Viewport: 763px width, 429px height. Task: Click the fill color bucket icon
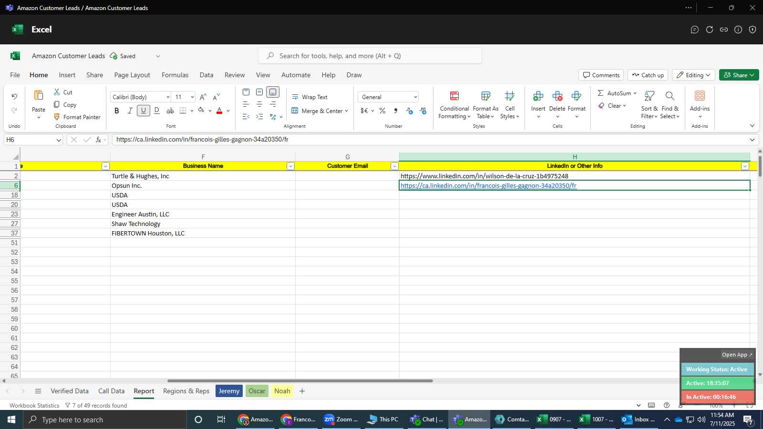tap(201, 111)
